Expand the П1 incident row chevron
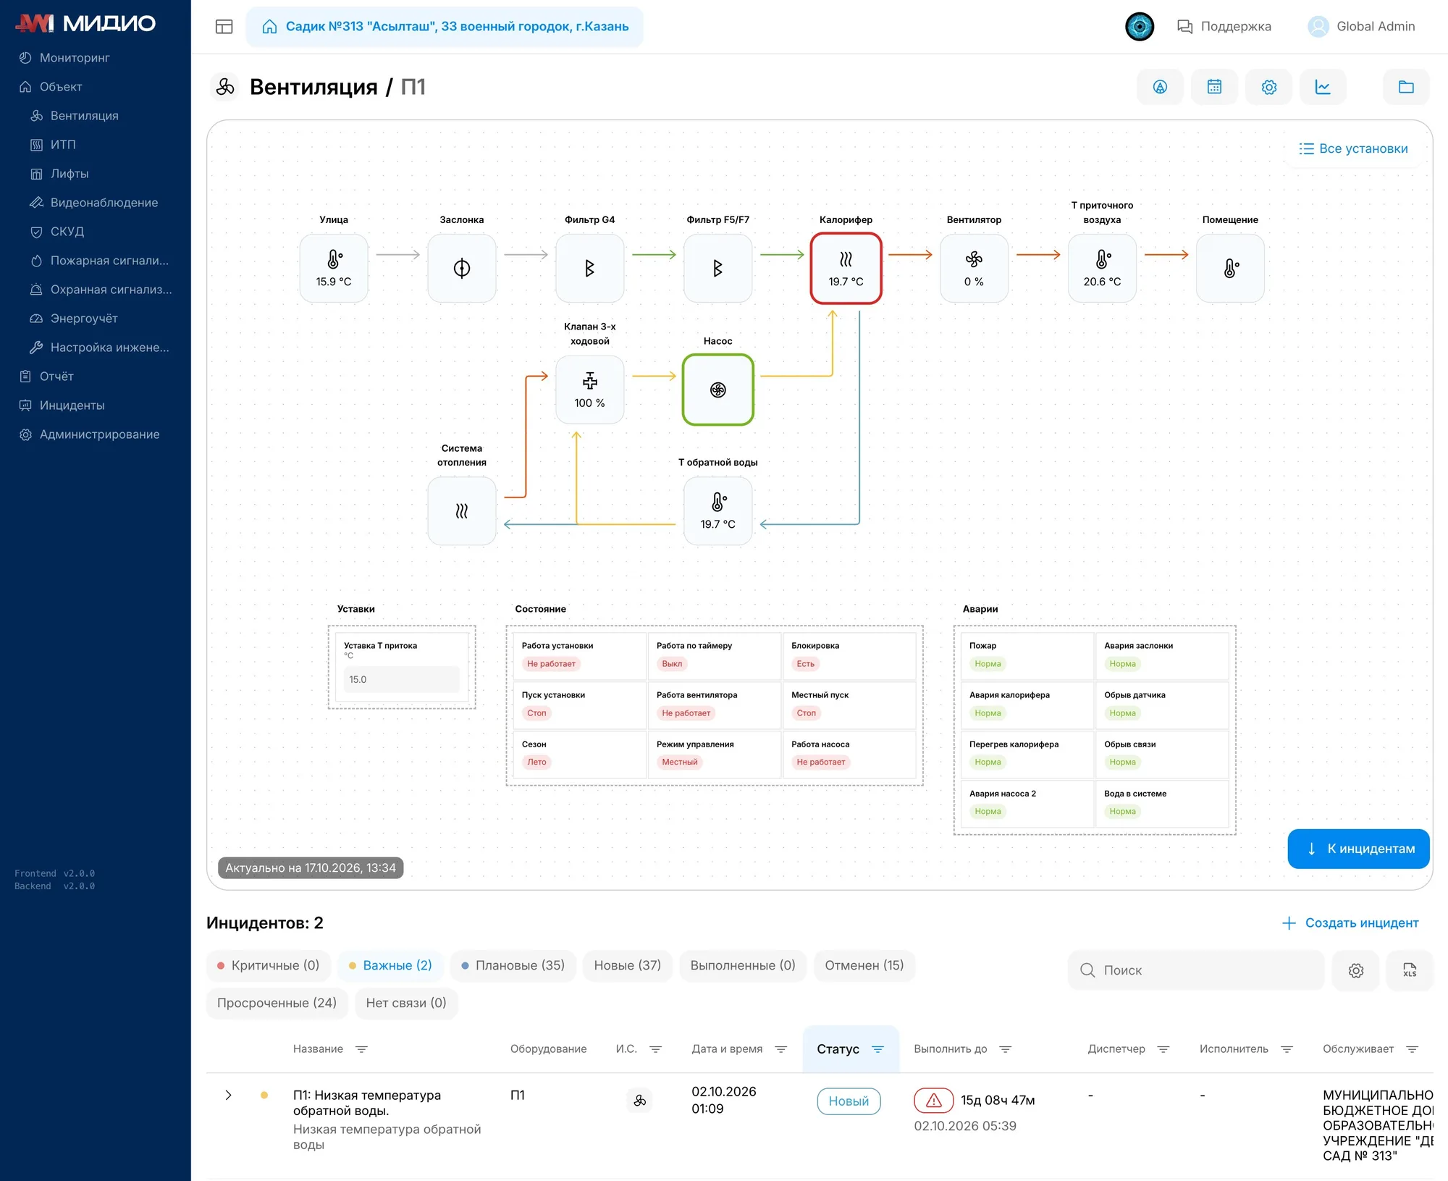This screenshot has height=1181, width=1448. 228,1096
